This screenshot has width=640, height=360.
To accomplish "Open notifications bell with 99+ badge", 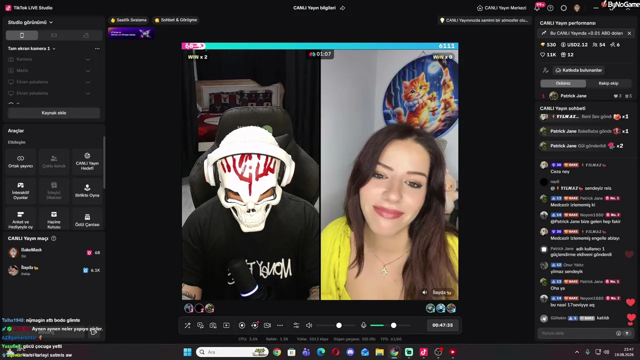I will point(538,7).
